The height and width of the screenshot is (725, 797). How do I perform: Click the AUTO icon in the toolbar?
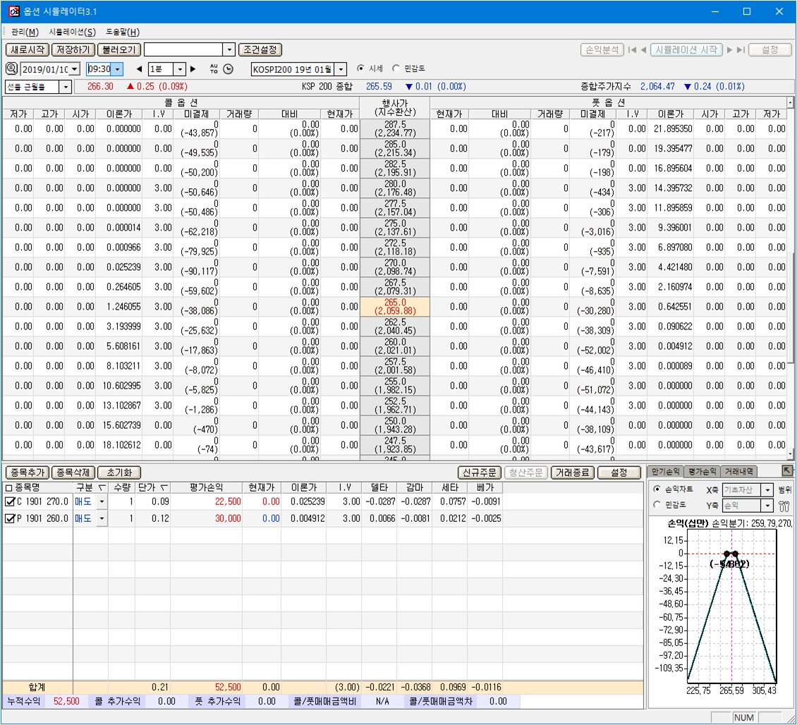pos(214,68)
